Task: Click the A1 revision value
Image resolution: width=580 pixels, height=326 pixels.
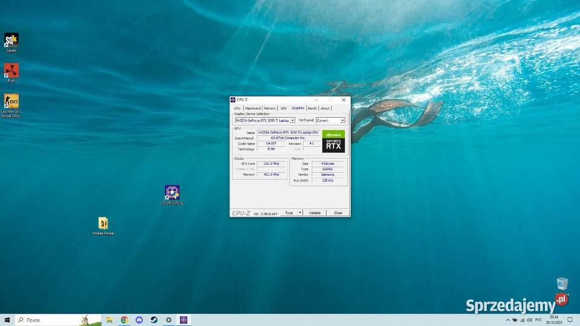Action: click(x=312, y=144)
